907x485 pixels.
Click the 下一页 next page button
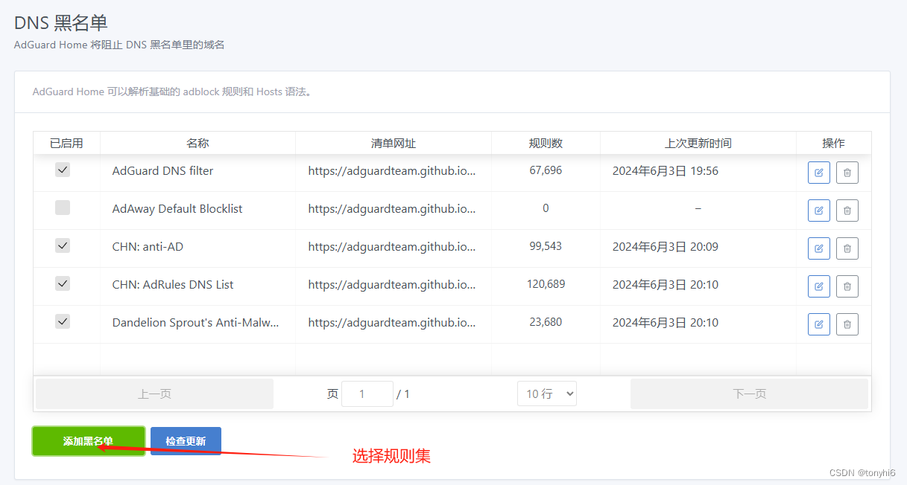749,394
